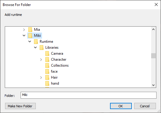Screen dimensions: 161x113
Task: Collapse the Runtime tree branch
Action: coord(30,42)
